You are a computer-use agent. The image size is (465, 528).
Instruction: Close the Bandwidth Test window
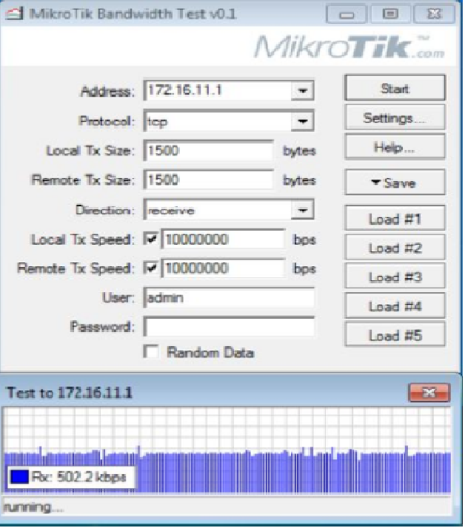pyautogui.click(x=435, y=14)
